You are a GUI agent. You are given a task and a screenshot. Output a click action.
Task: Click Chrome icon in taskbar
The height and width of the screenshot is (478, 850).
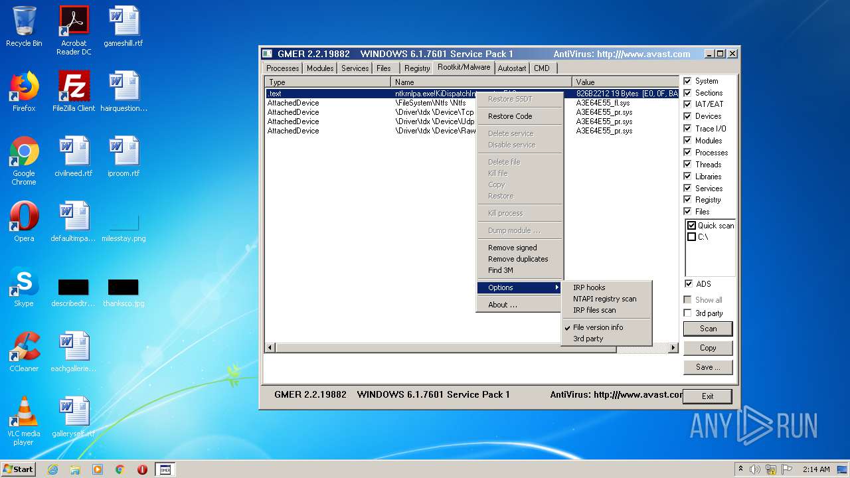(120, 469)
